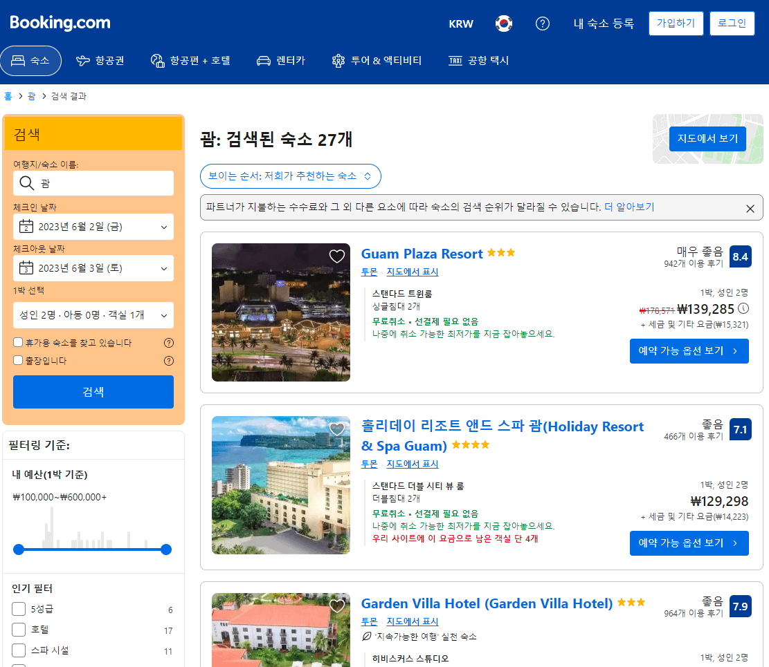The width and height of the screenshot is (769, 667).
Task: Open guests and rooms dropdown 성인 2명
Action: pos(93,315)
